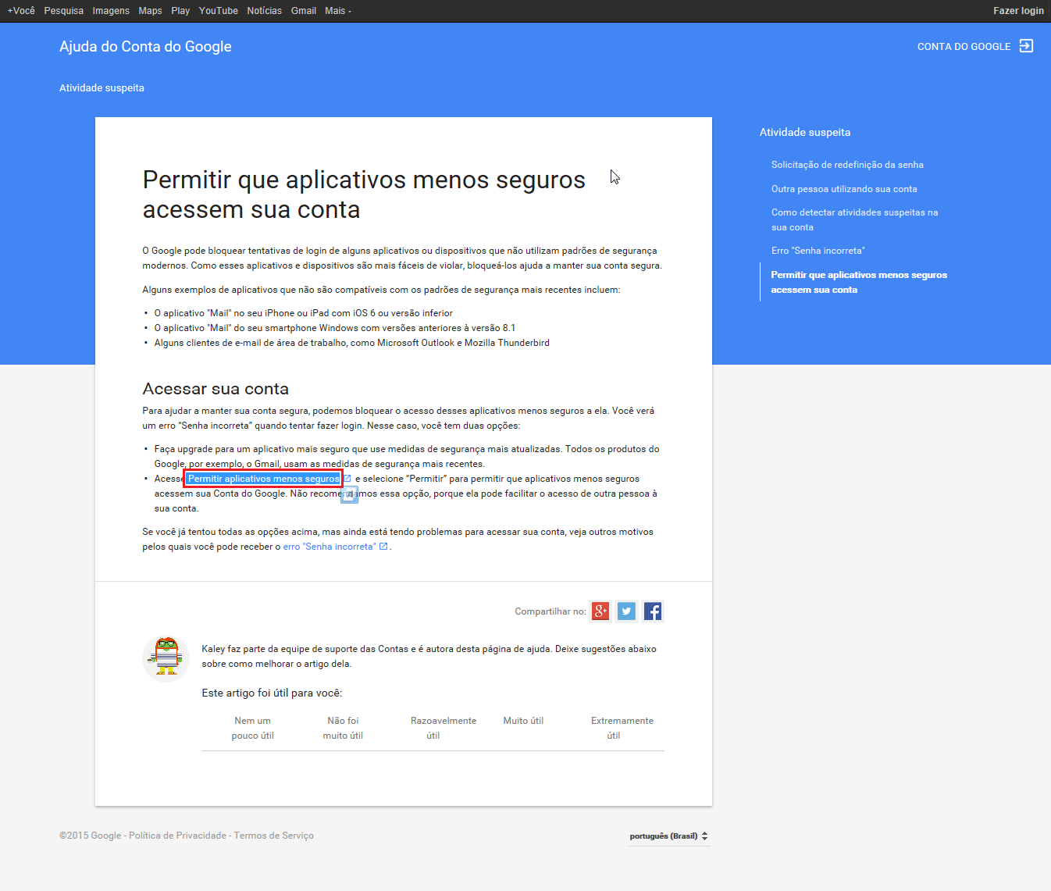Open Política de Privacidade in the footer
The height and width of the screenshot is (891, 1051).
(177, 836)
